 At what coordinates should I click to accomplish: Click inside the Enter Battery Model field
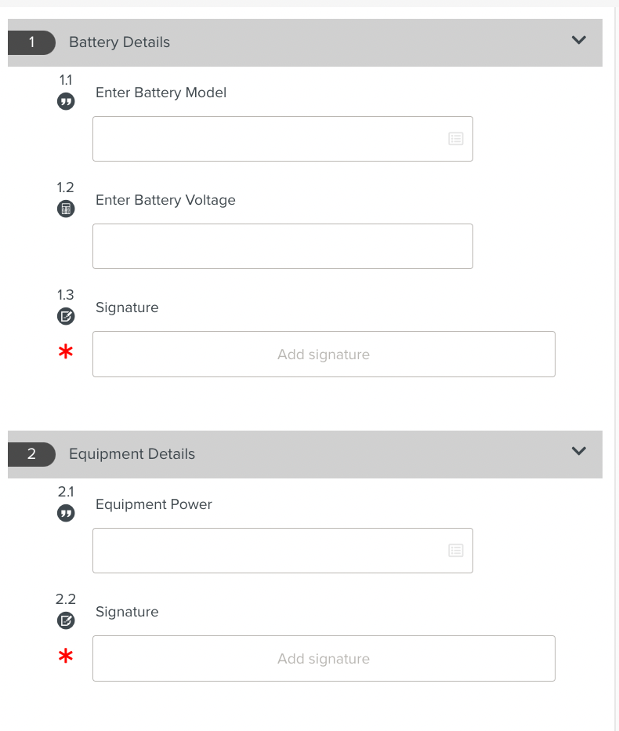259,138
